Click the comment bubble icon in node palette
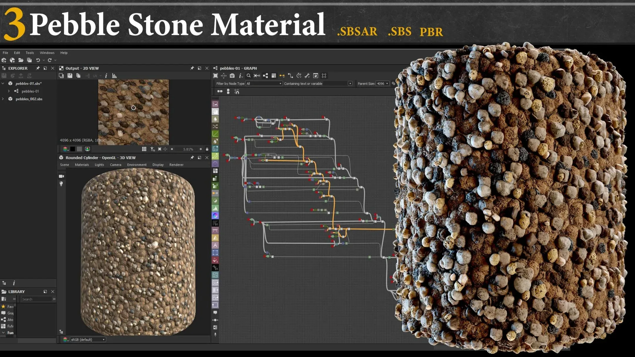635x357 pixels. [x=215, y=312]
